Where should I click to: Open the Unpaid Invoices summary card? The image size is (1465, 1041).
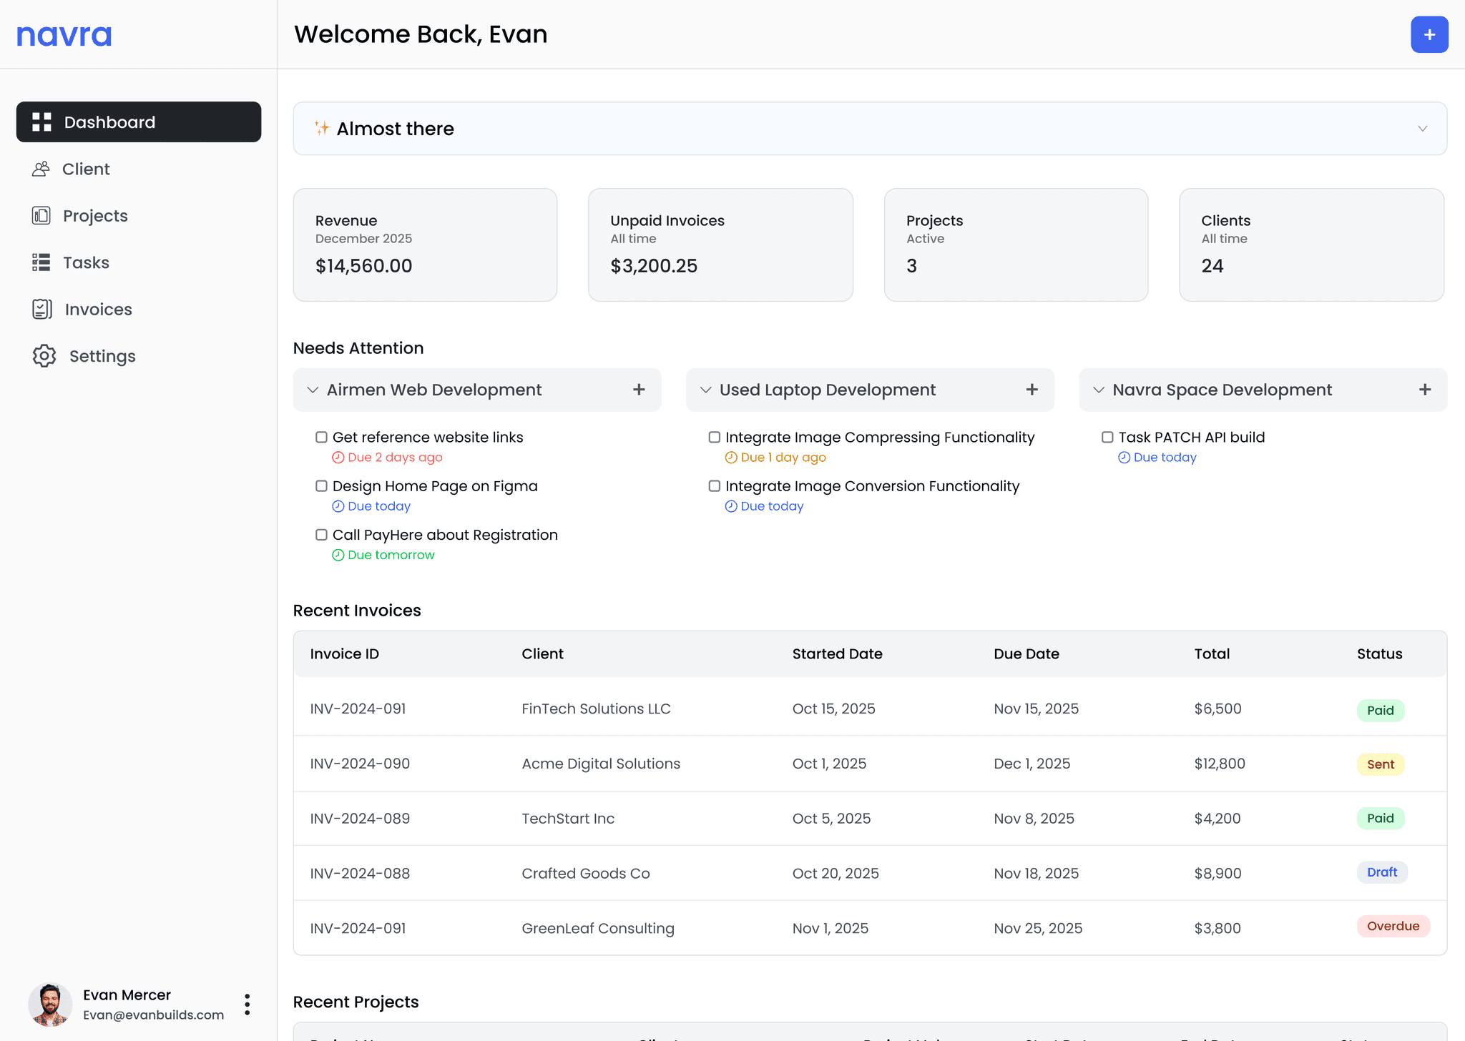(720, 245)
